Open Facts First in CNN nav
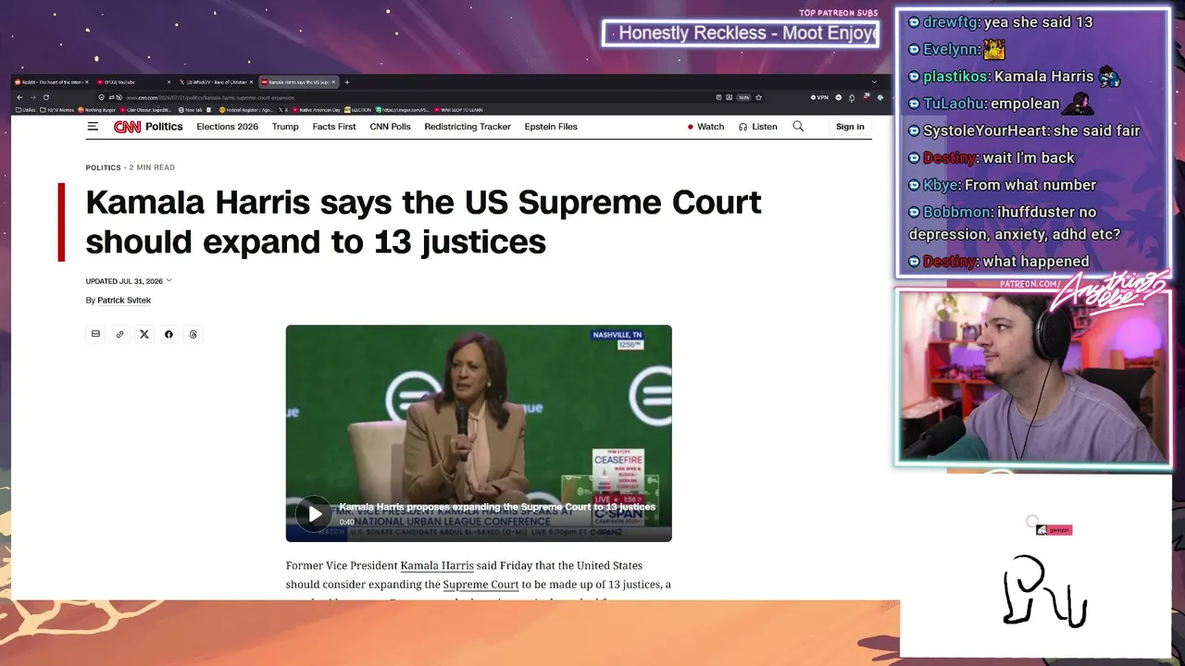The height and width of the screenshot is (666, 1185). pyautogui.click(x=334, y=127)
